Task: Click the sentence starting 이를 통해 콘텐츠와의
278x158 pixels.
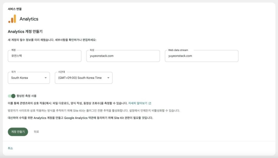Action: (68, 103)
